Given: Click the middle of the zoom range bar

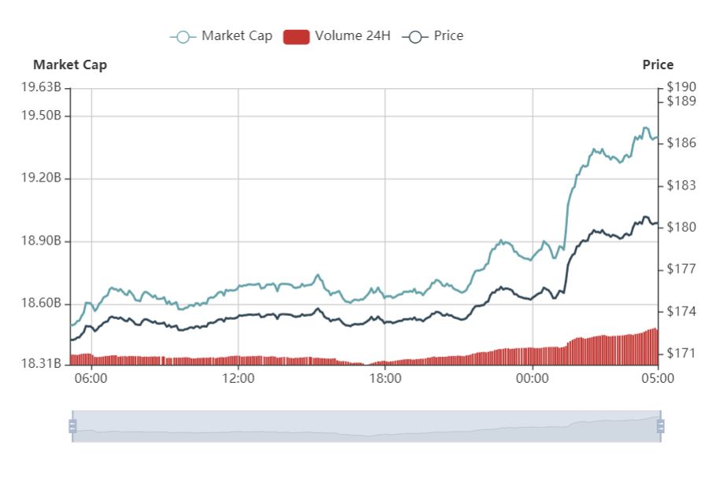Looking at the screenshot, I should pyautogui.click(x=366, y=426).
